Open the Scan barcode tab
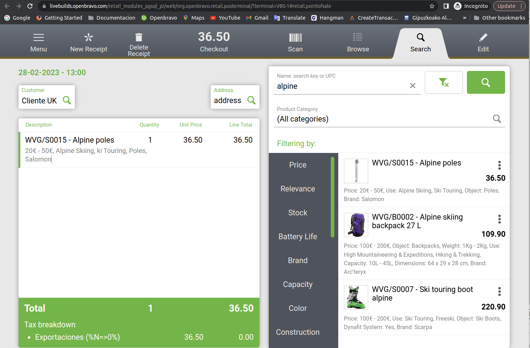 (295, 43)
